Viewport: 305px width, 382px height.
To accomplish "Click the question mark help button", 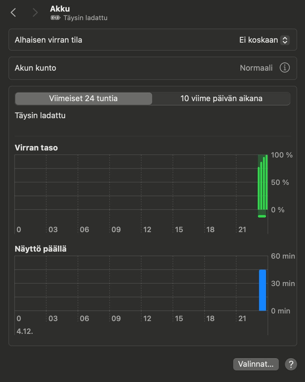I will (291, 364).
